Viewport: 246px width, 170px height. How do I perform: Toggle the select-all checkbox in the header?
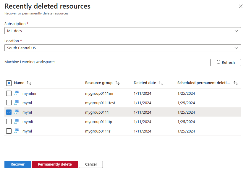9,83
